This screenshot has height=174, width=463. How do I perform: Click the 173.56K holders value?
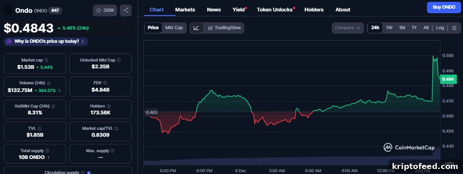click(100, 113)
